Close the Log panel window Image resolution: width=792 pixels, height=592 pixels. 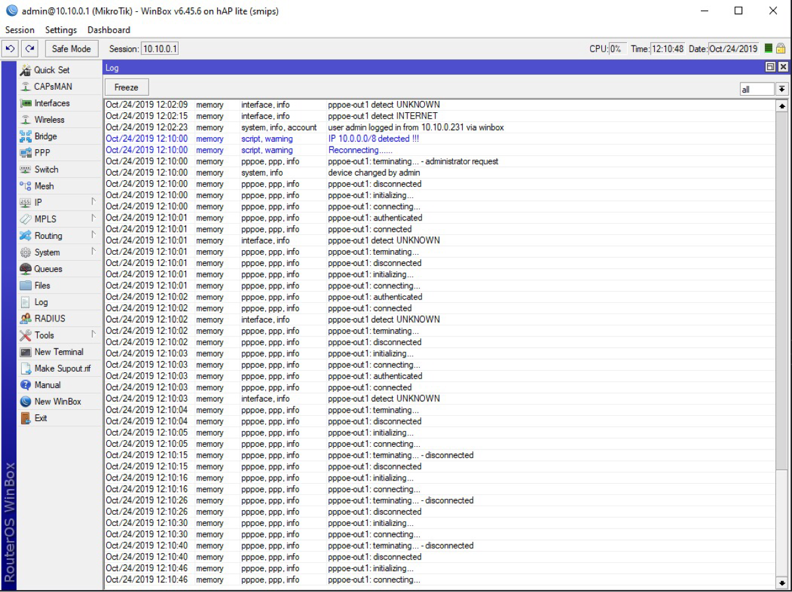783,67
